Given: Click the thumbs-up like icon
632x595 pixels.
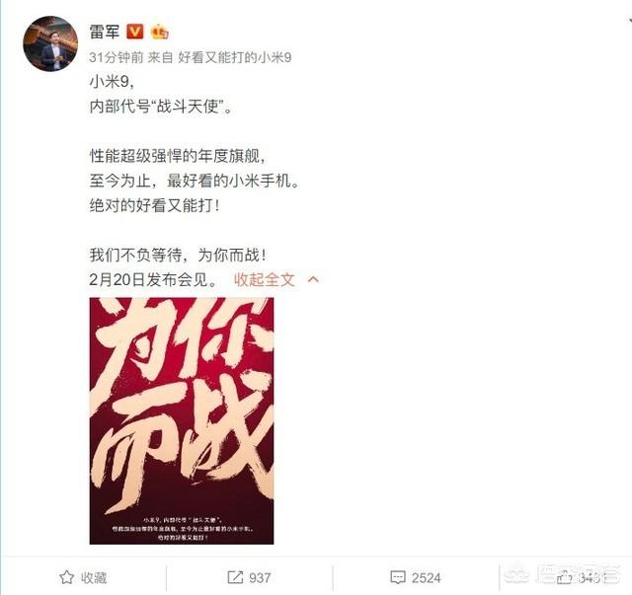Looking at the screenshot, I should 564,577.
